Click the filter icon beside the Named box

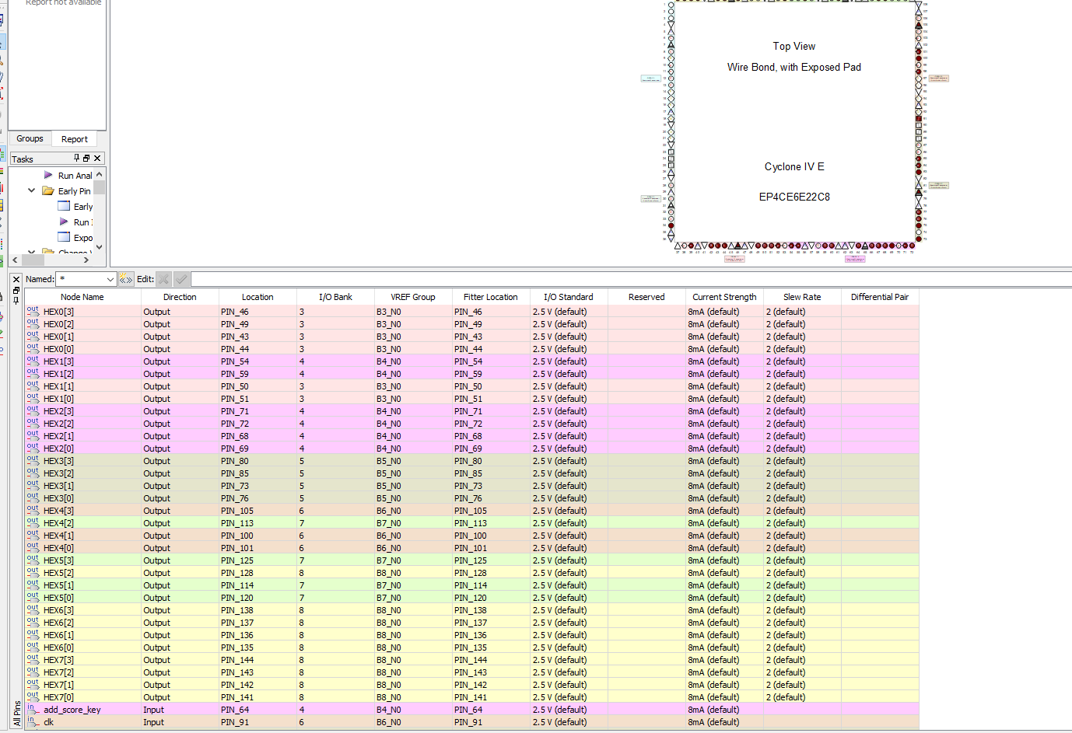pyautogui.click(x=126, y=279)
